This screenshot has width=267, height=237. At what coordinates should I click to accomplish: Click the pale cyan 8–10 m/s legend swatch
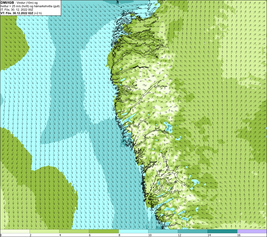click(x=133, y=231)
